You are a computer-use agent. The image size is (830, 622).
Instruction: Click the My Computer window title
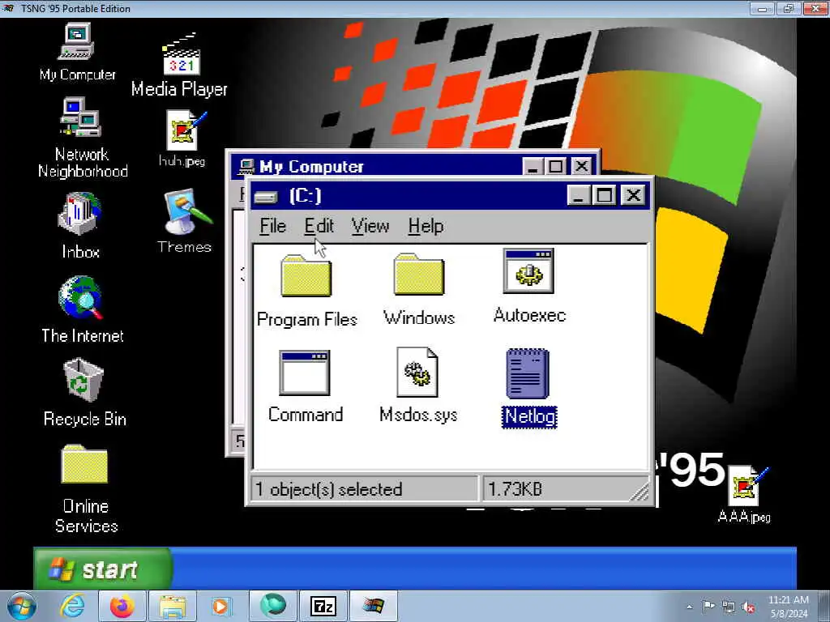[x=311, y=167]
